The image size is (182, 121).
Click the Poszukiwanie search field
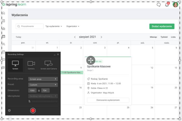[x=30, y=26]
